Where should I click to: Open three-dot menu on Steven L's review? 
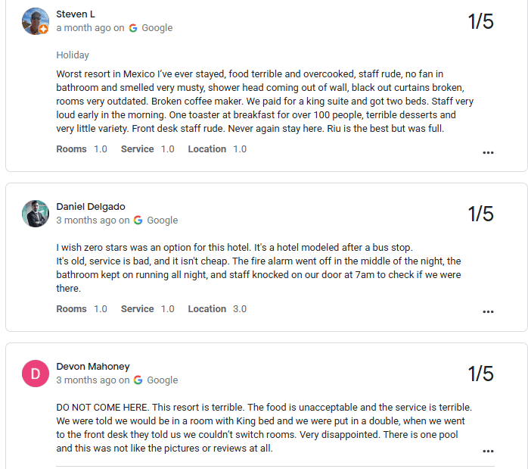488,152
